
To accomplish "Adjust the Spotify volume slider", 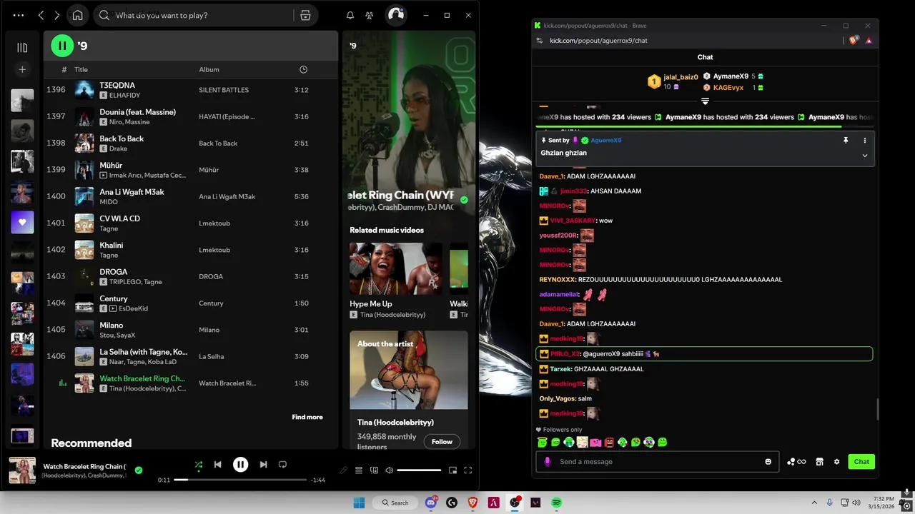I will (419, 470).
